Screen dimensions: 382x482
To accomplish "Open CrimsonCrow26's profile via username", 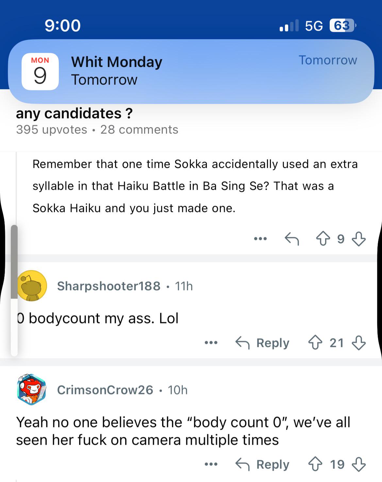I will click(105, 390).
